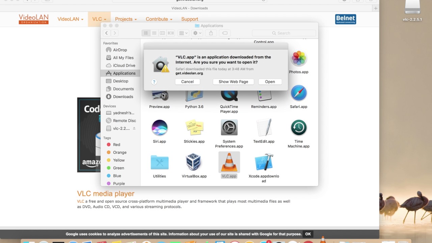432x243 pixels.
Task: Select Desktop in Finder sidebar
Action: coord(120,81)
